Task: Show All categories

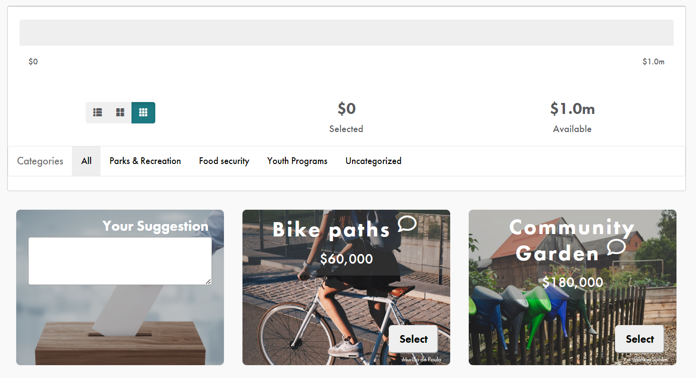Action: 86,161
